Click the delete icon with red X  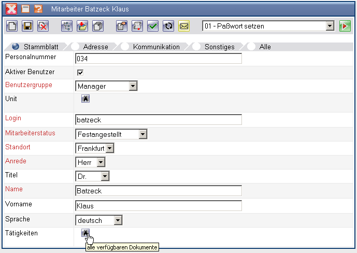click(x=43, y=26)
